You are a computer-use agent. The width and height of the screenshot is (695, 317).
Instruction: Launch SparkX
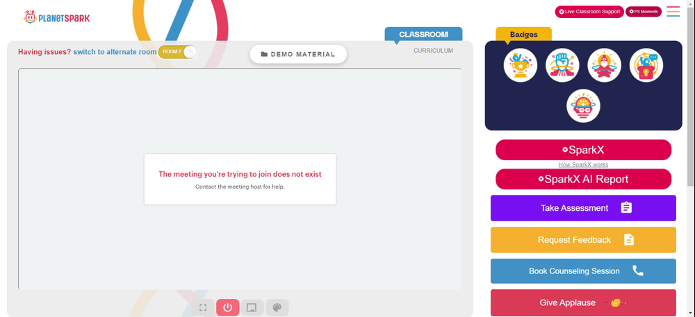583,150
